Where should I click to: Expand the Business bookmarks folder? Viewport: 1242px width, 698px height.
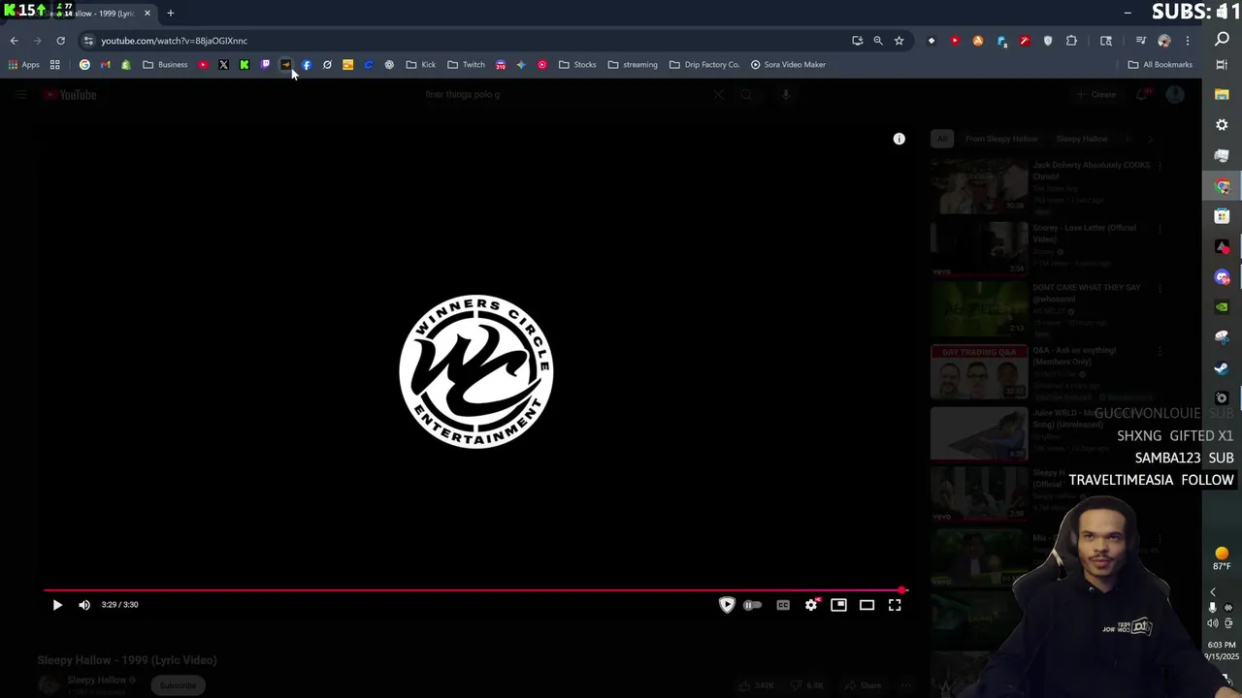point(165,65)
